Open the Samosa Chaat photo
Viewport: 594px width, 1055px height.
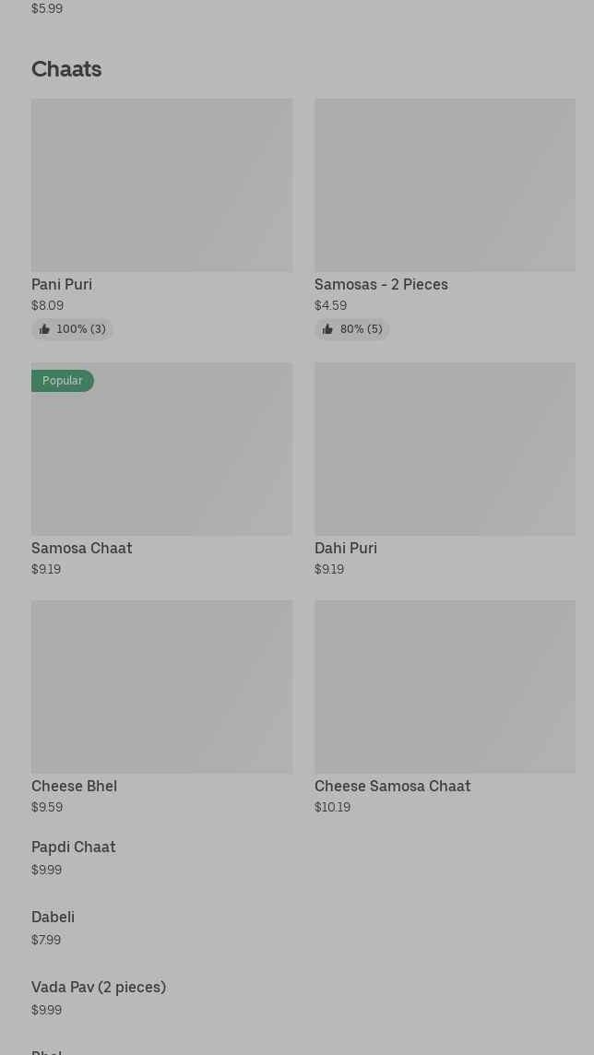[x=162, y=449]
